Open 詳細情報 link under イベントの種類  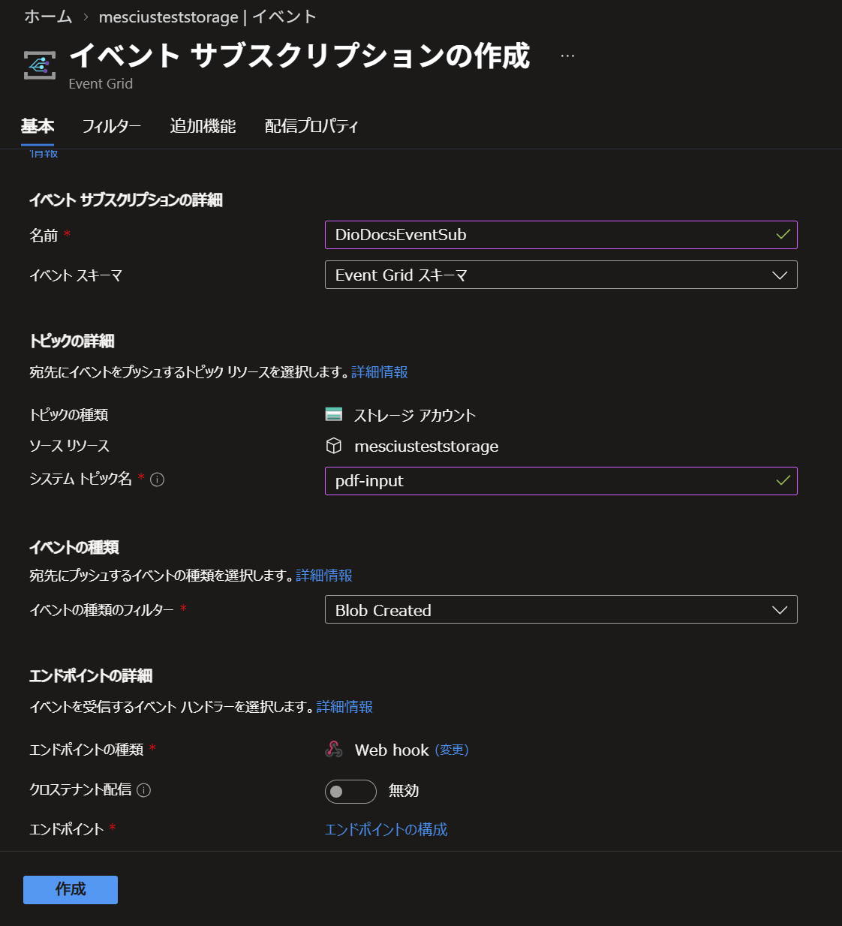point(324,576)
